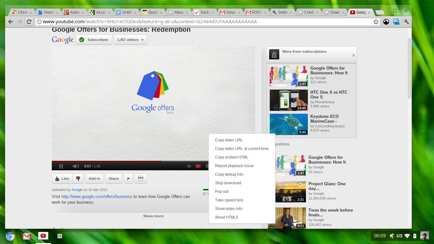434x244 pixels.
Task: Open Chrome's wrench settings menu
Action: coord(406,22)
